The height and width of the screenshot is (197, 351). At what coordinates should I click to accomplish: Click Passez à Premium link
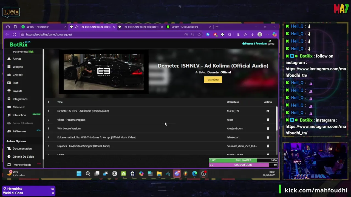(254, 44)
